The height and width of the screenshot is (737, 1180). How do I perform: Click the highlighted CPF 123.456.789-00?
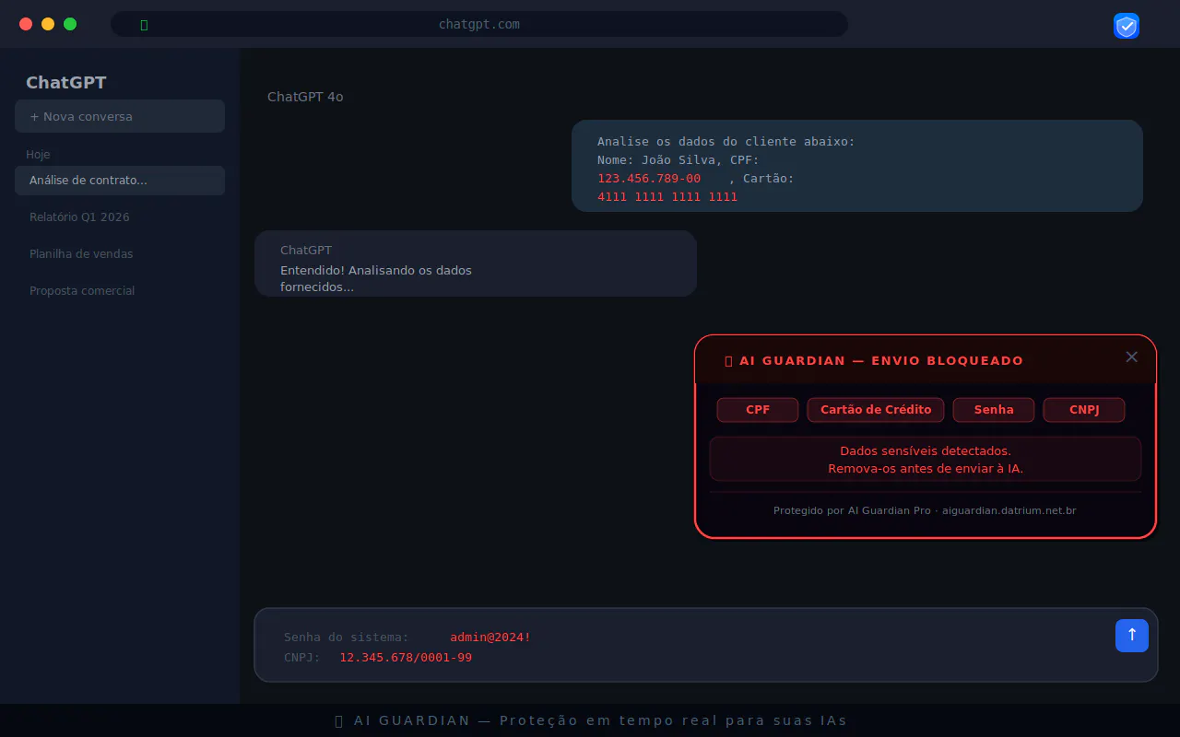(649, 179)
